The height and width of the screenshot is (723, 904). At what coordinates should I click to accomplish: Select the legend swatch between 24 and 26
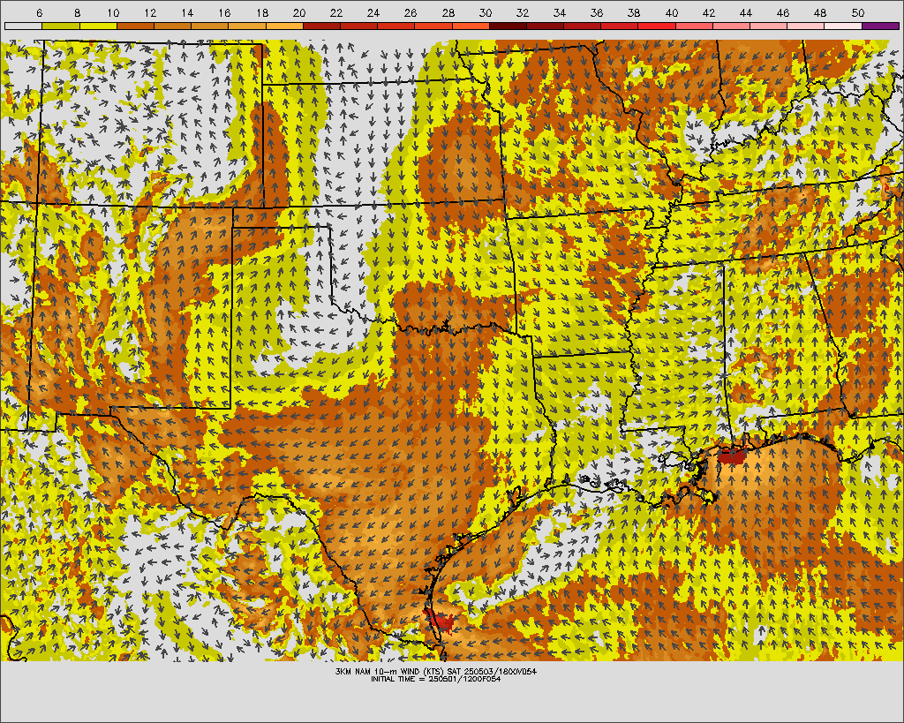point(396,26)
